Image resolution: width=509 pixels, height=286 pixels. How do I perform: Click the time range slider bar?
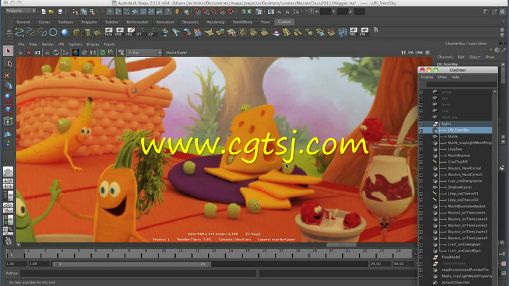point(132,264)
